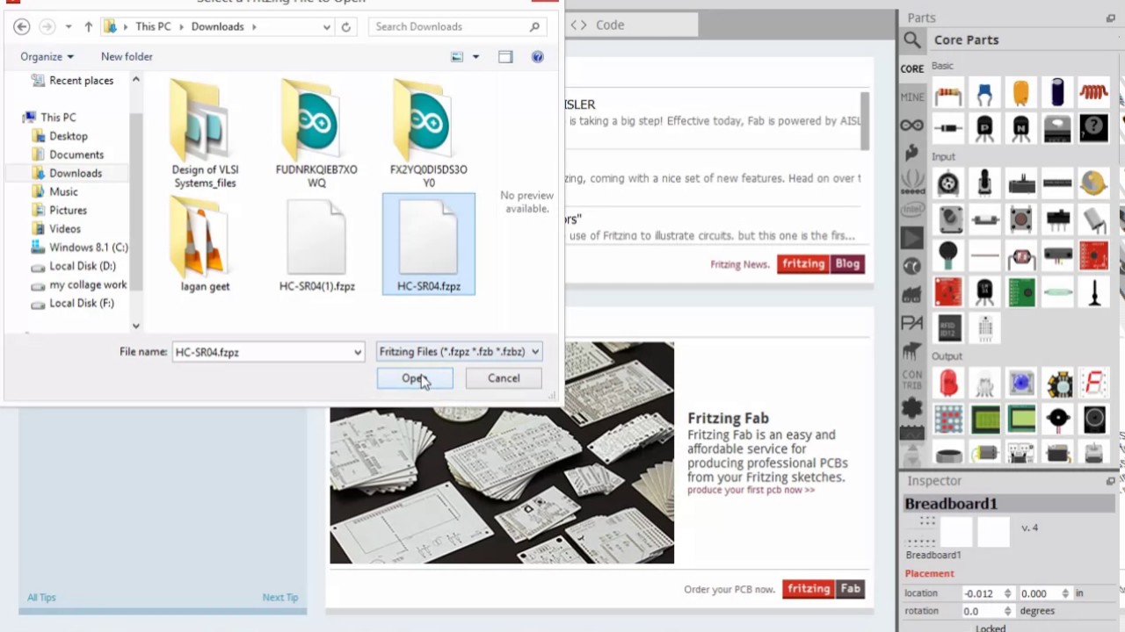
Task: Select the red inductor coil part
Action: pyautogui.click(x=1094, y=92)
